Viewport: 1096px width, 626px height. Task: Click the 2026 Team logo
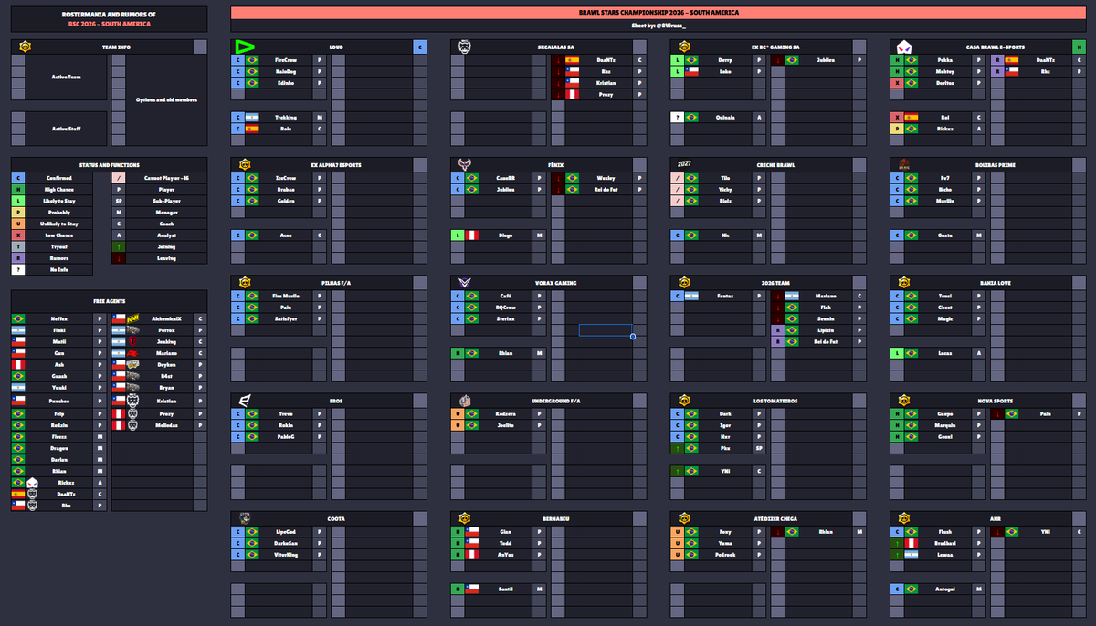click(683, 282)
